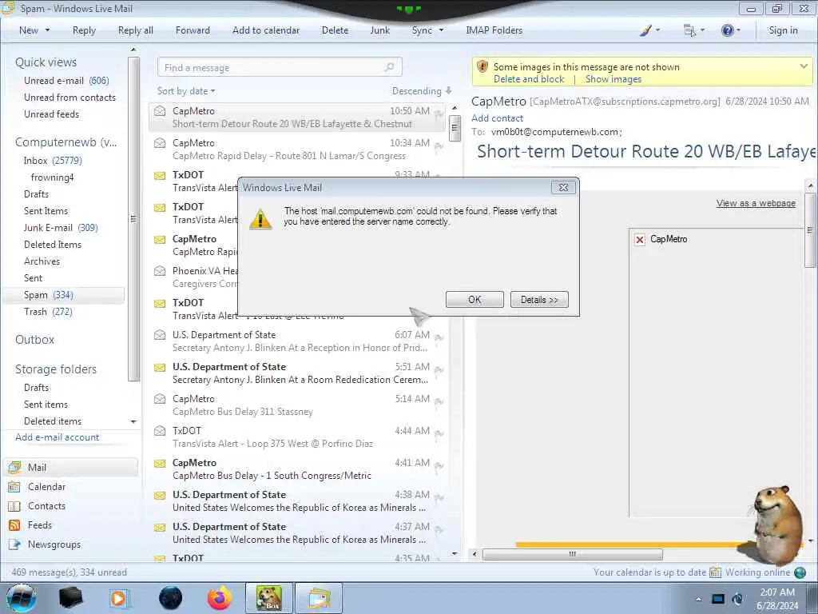The width and height of the screenshot is (818, 614).
Task: Click Delete and block link
Action: pyautogui.click(x=529, y=79)
